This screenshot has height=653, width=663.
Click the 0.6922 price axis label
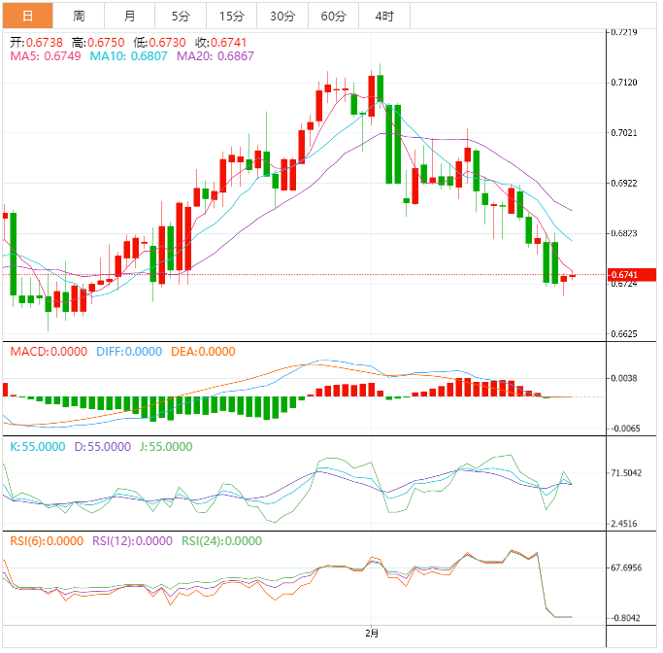click(624, 184)
